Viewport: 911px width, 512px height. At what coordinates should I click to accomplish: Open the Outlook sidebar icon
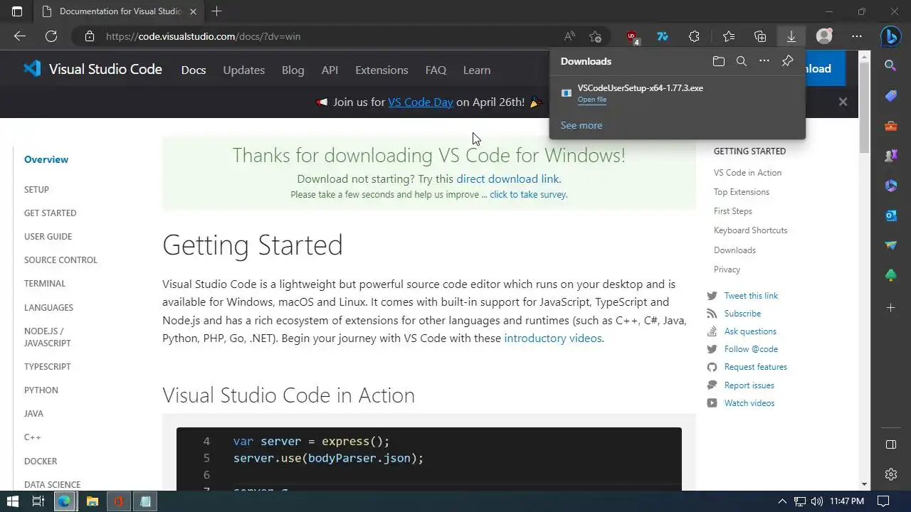pos(890,215)
